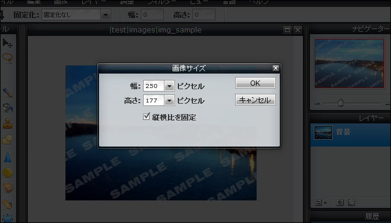Click the 幅 field showing 250
Image resolution: width=391 pixels, height=223 pixels.
pos(154,86)
